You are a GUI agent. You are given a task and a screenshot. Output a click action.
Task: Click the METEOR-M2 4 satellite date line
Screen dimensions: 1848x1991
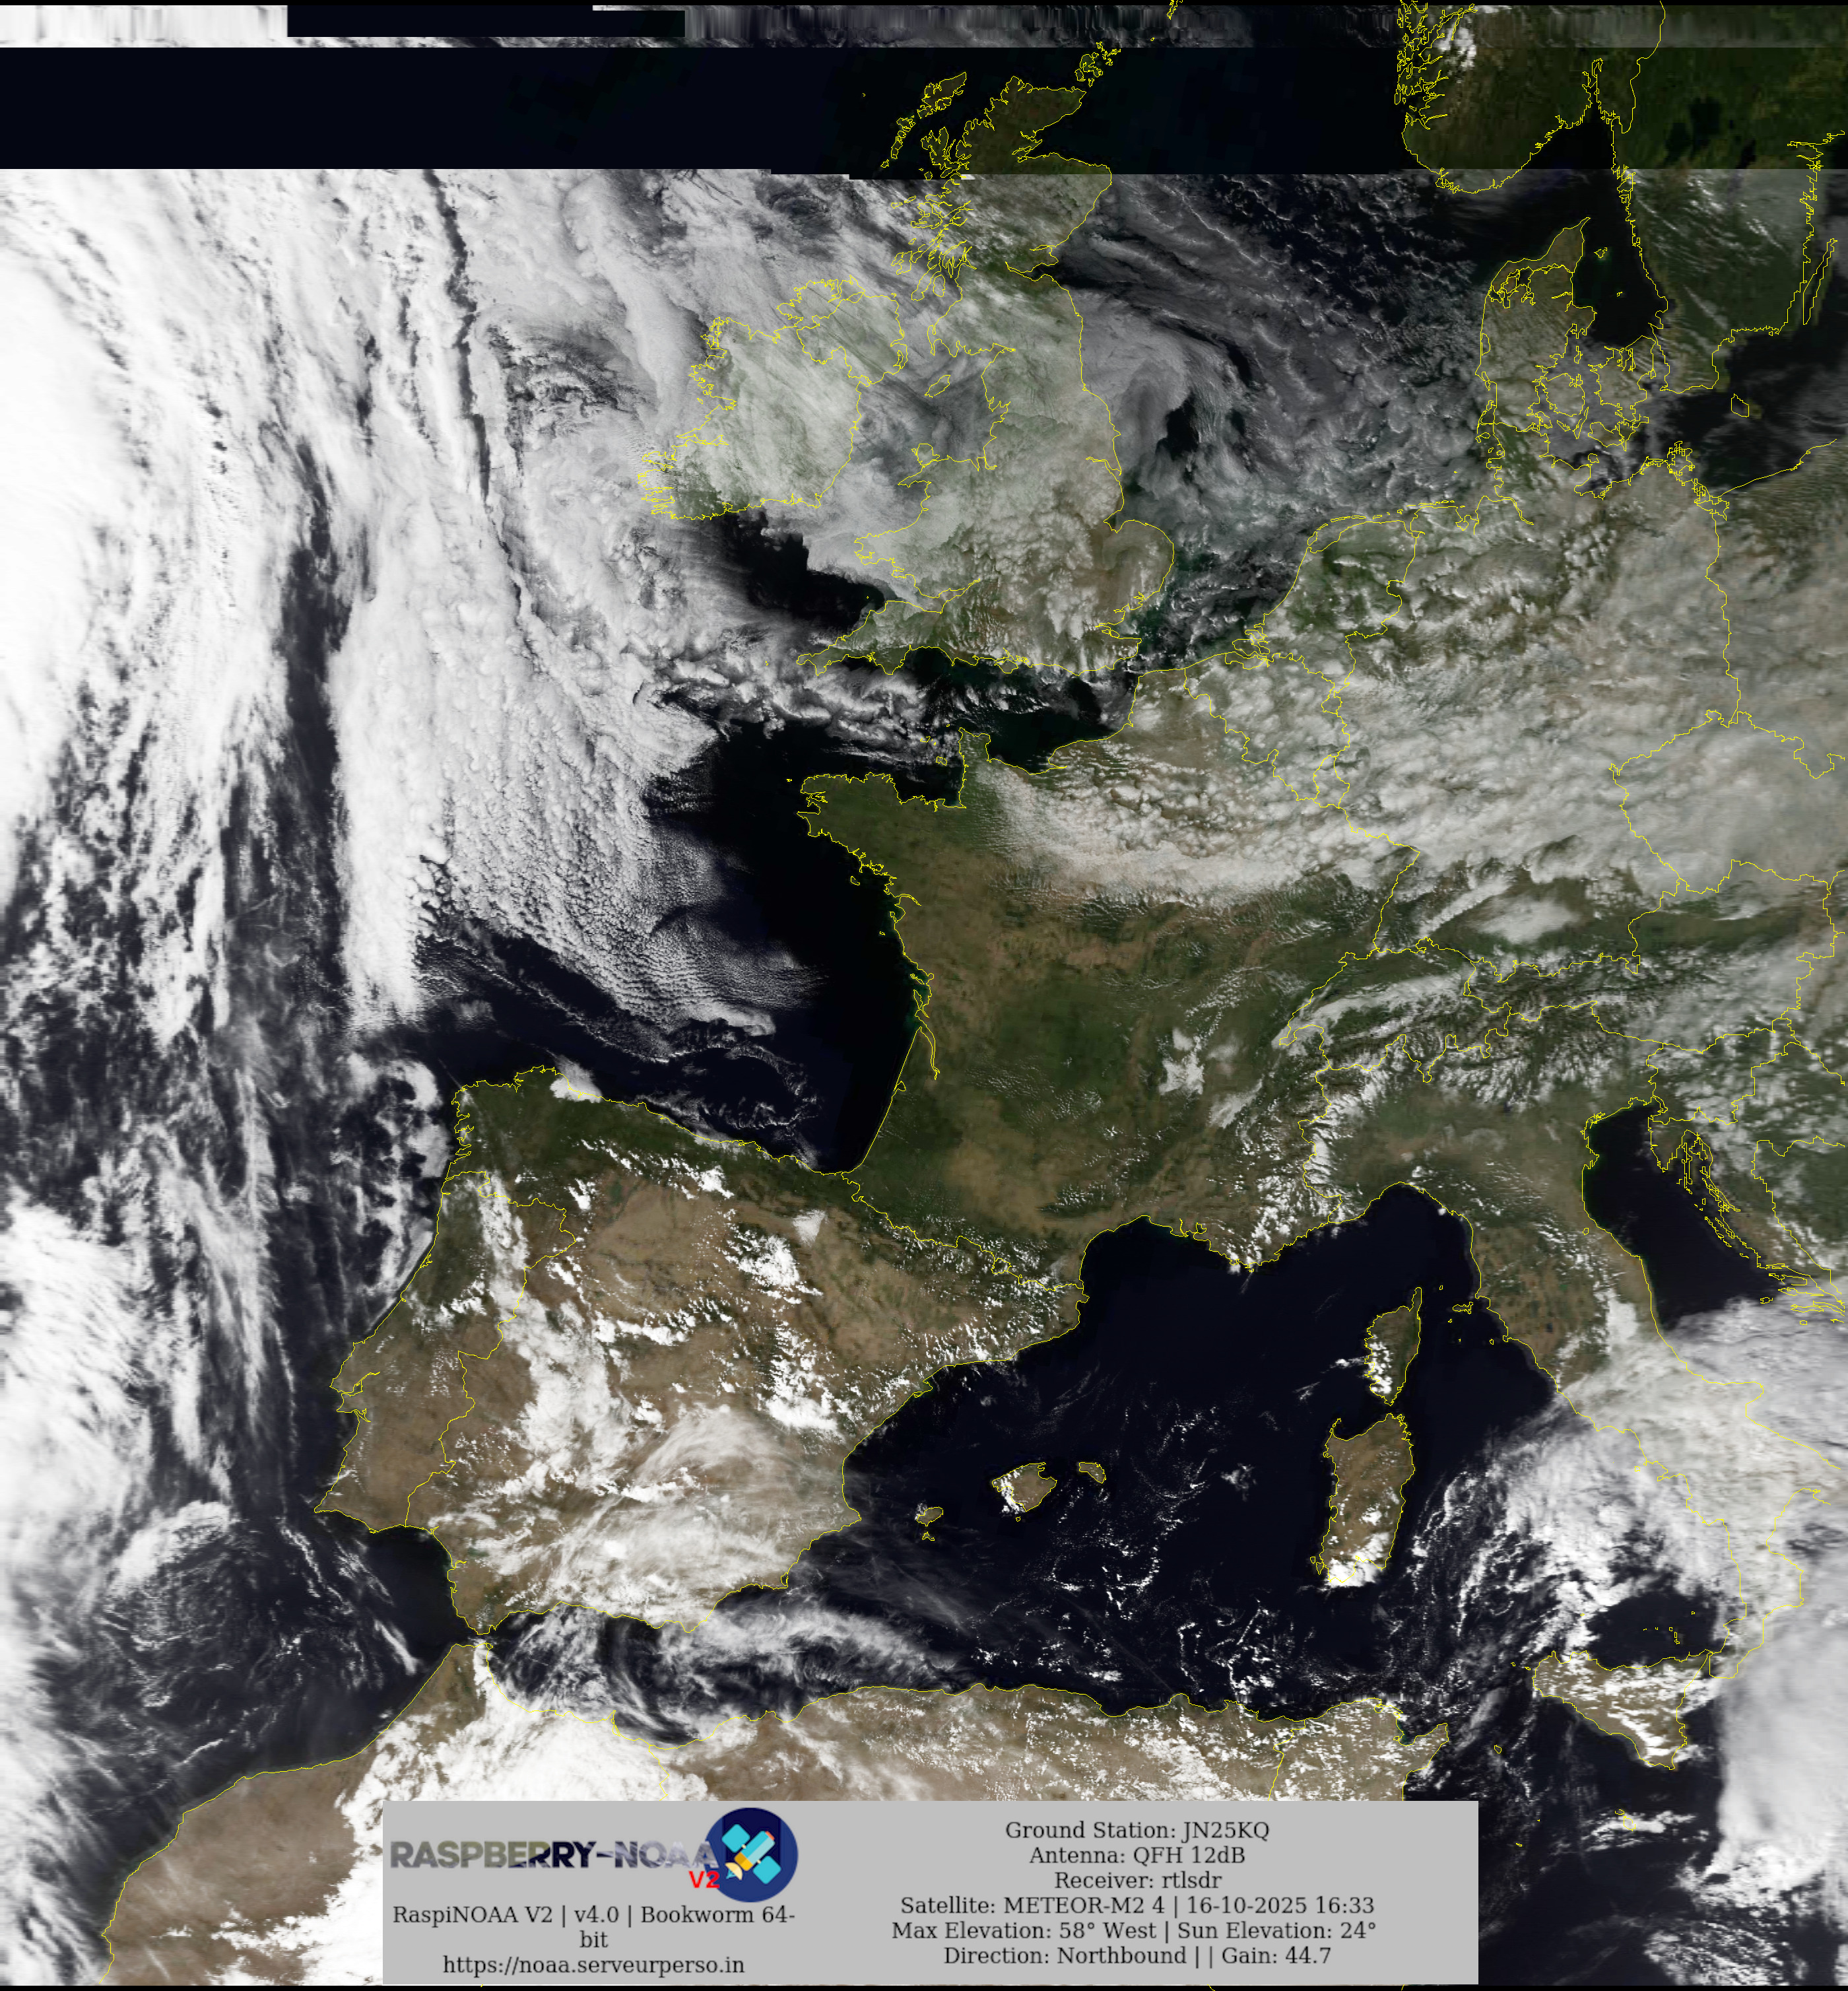pyautogui.click(x=1136, y=1905)
